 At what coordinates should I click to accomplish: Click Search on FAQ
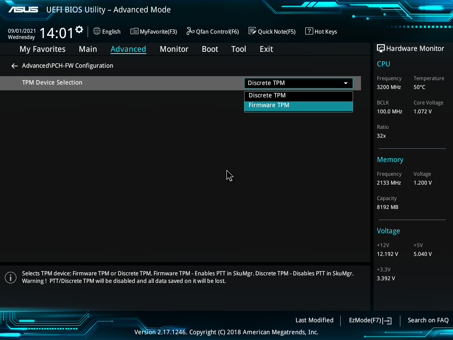pyautogui.click(x=428, y=321)
